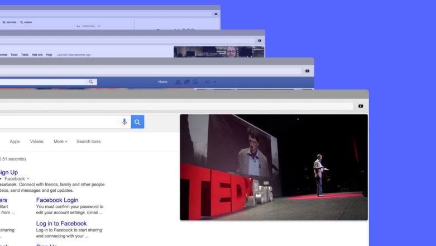Viewport: 436px width, 246px height.
Task: Open Facebook messages icon
Action: [187, 82]
